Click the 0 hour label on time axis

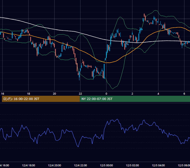point(106,94)
